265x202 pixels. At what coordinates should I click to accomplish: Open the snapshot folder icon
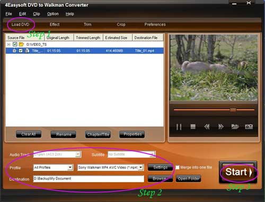click(235, 126)
